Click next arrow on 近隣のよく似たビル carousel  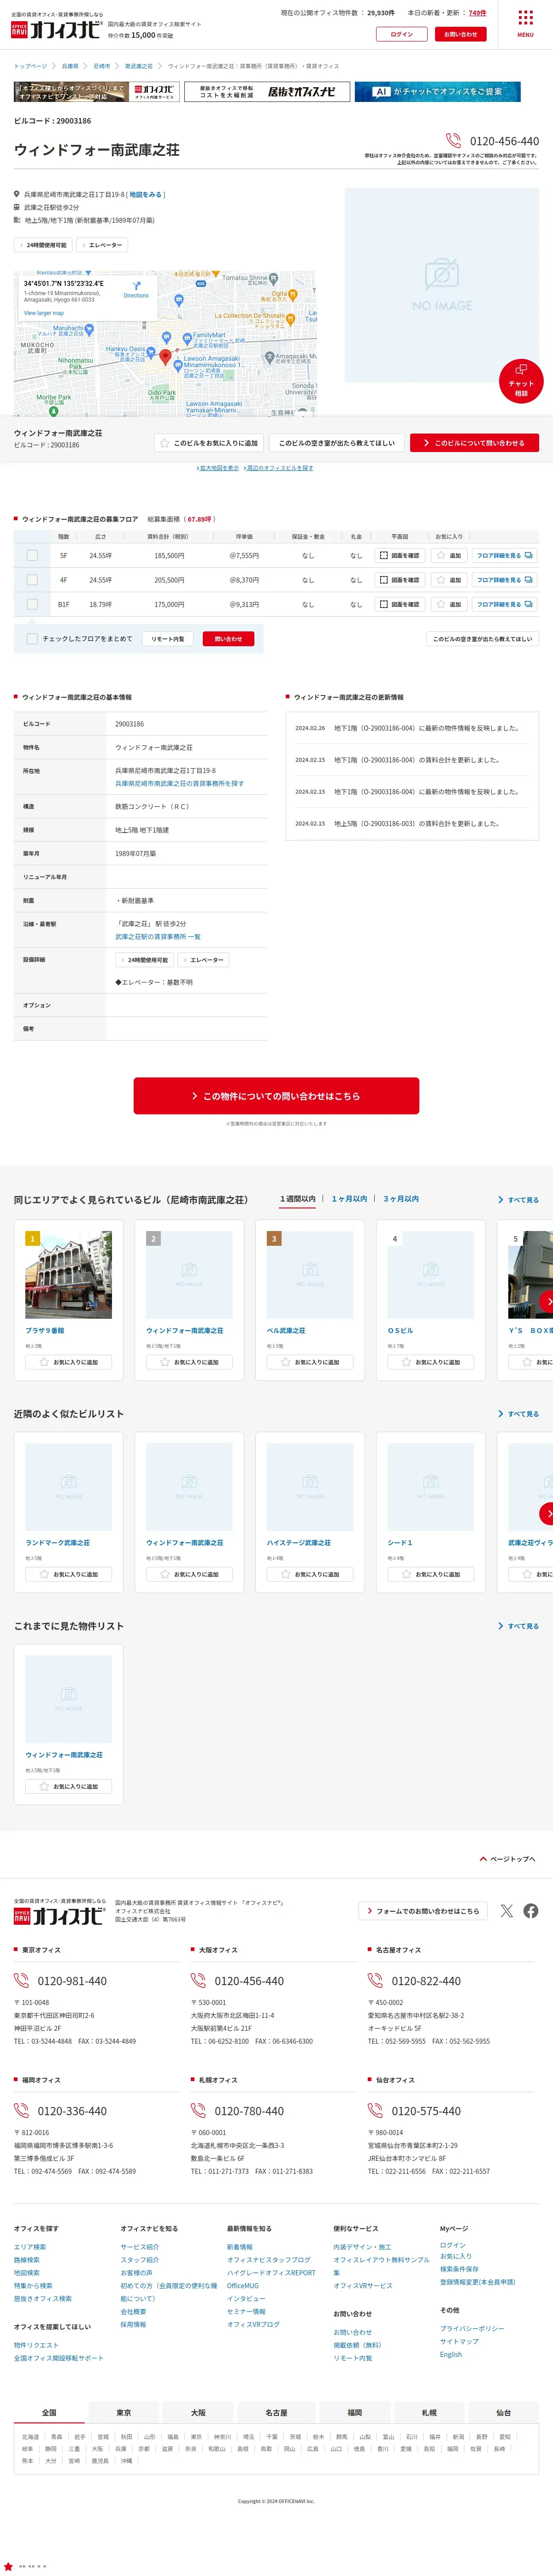click(x=546, y=1514)
